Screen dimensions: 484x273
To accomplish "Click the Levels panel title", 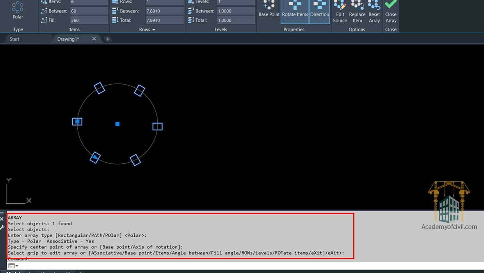I will click(x=221, y=30).
